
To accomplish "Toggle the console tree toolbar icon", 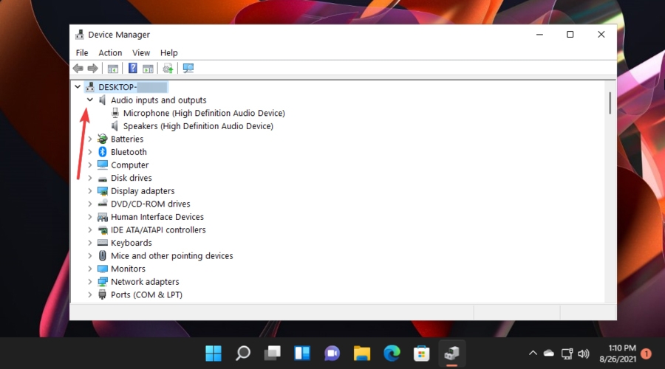I will 113,68.
